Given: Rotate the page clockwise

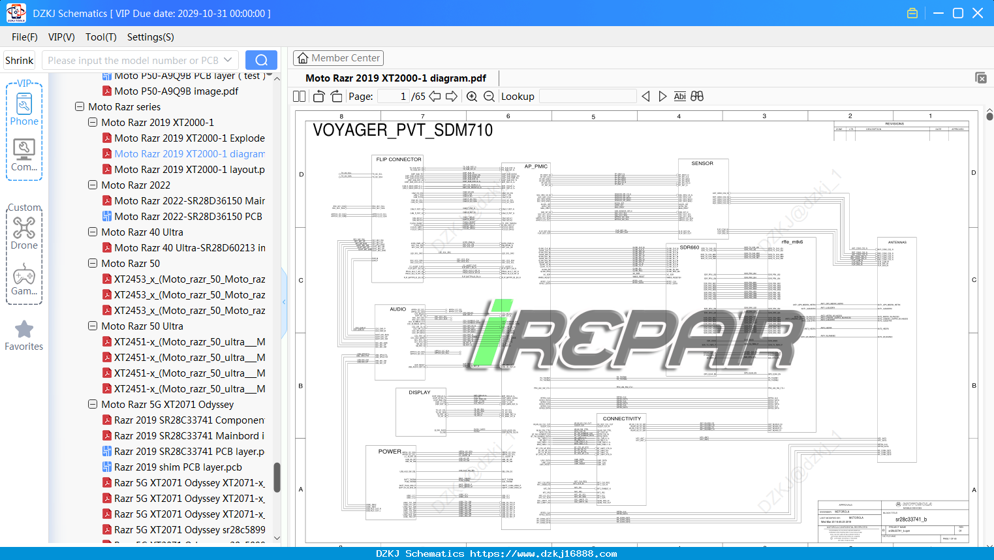Looking at the screenshot, I should tap(336, 97).
